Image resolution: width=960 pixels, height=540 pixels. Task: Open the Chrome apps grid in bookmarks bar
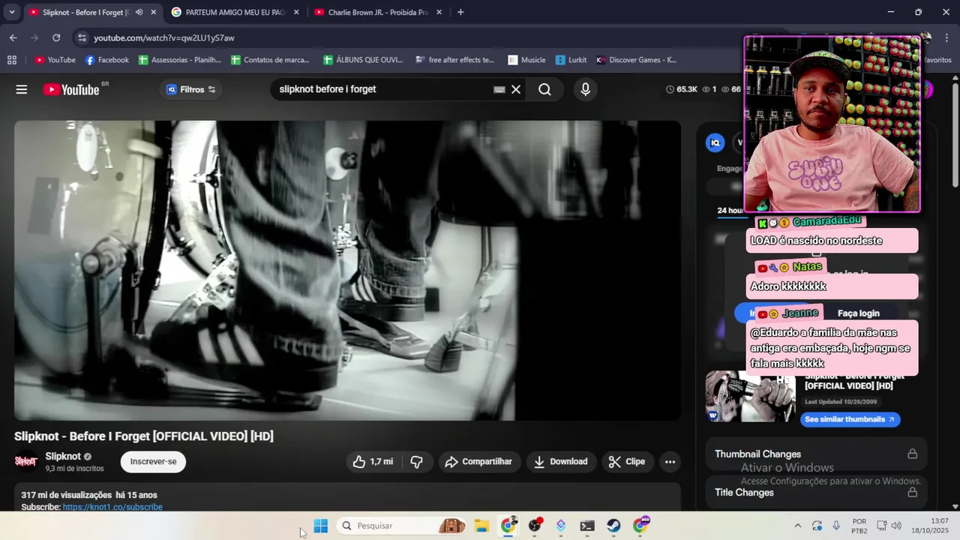(x=11, y=60)
